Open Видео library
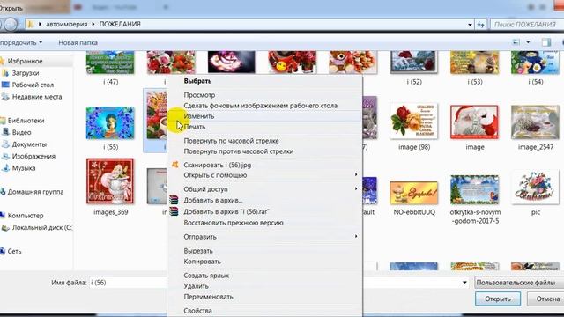The image size is (564, 317). pos(21,132)
